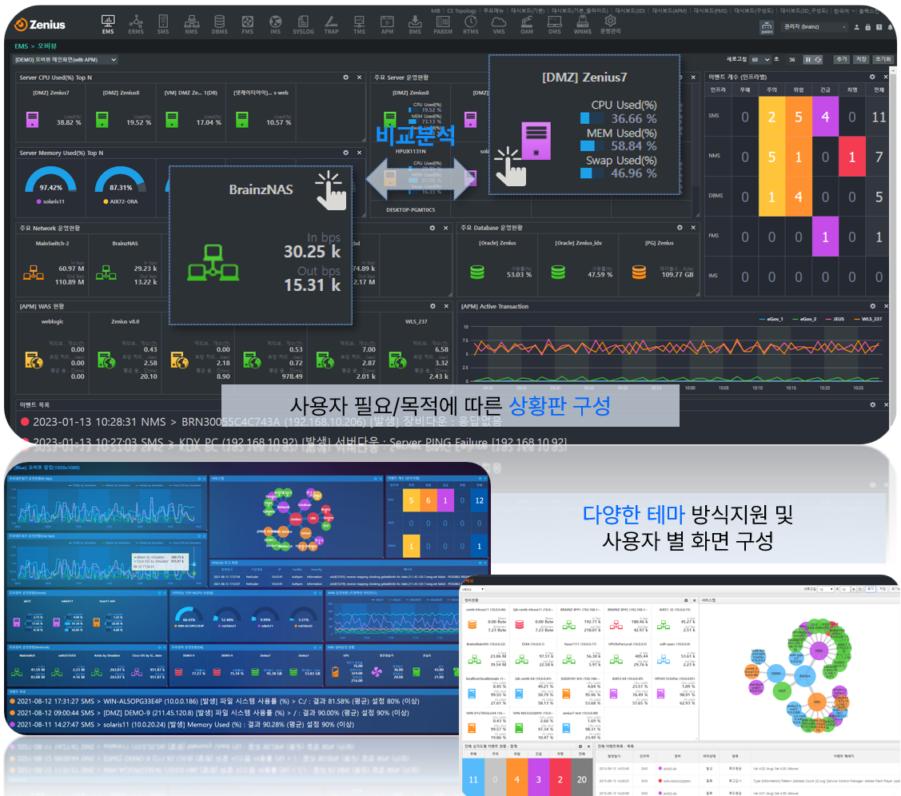Click the 저장 (save) button
The height and width of the screenshot is (796, 901).
click(861, 60)
